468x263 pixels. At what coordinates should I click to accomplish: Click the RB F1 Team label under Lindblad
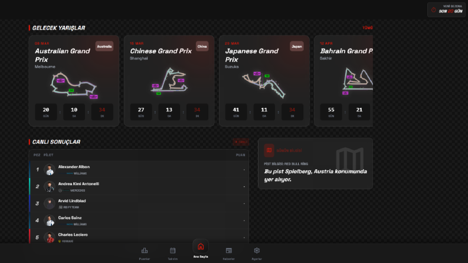click(x=71, y=208)
